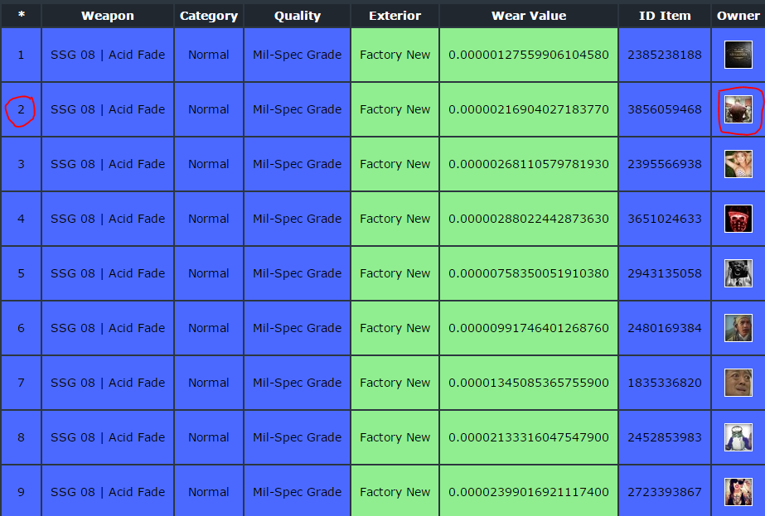Click Factory New in rank 3 row

395,164
